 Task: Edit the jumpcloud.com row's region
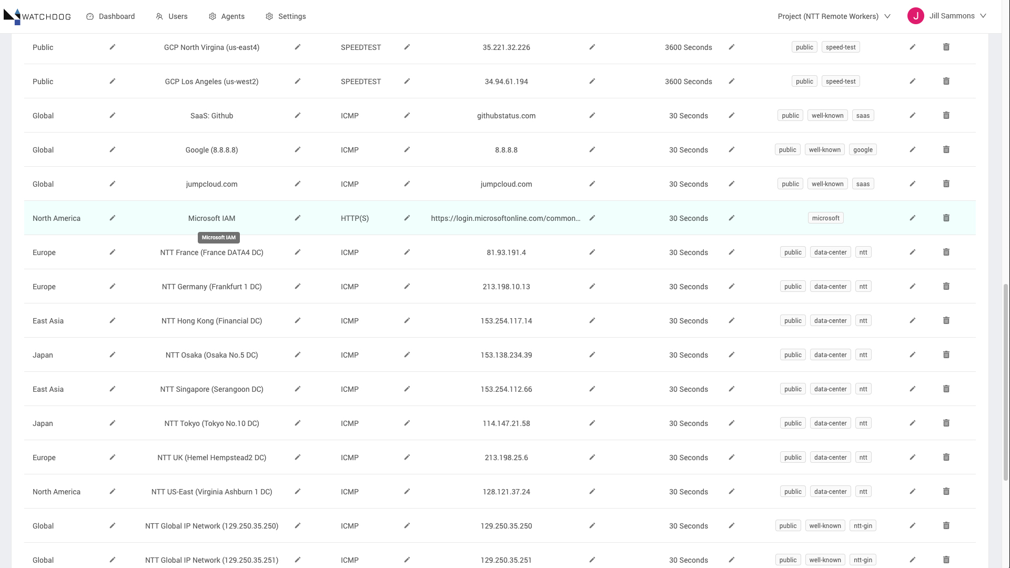click(113, 184)
